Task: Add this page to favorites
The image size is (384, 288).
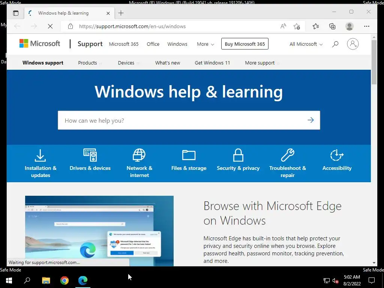Action: 297,26
